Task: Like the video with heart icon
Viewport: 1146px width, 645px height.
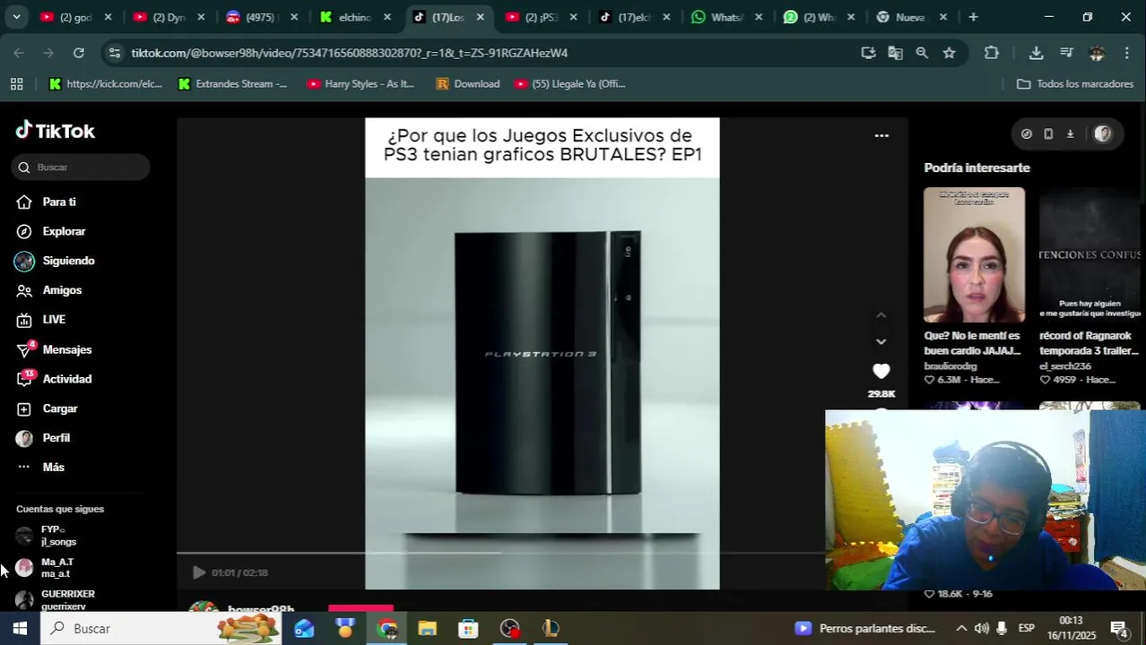Action: (x=881, y=371)
